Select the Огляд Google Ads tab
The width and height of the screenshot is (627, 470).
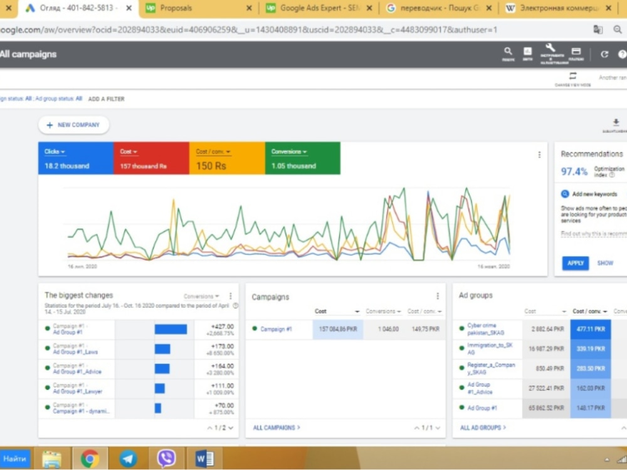coord(78,8)
